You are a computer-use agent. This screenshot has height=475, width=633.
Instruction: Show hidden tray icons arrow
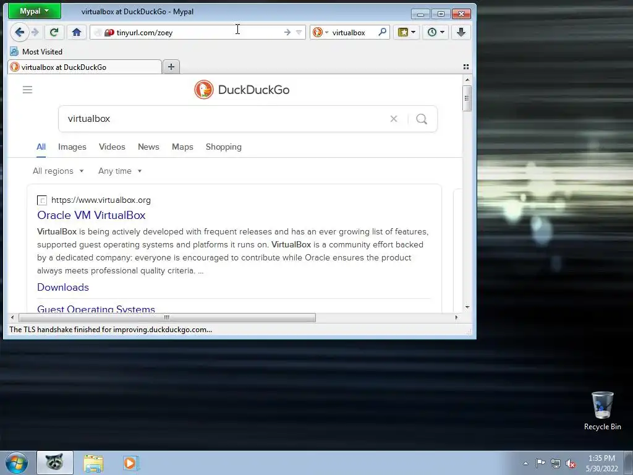[525, 463]
